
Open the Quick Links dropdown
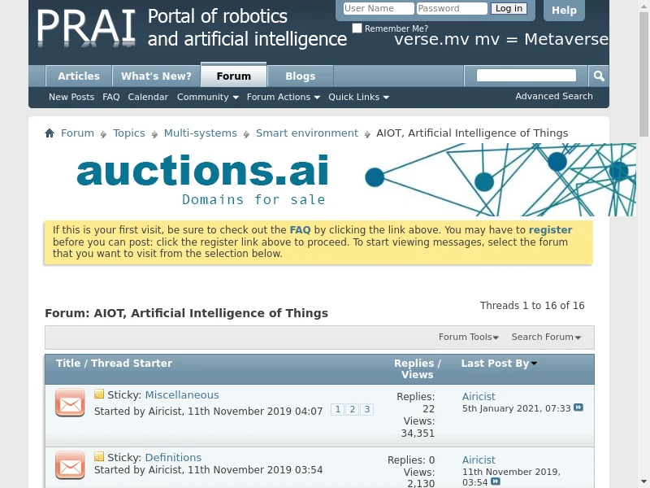(358, 97)
